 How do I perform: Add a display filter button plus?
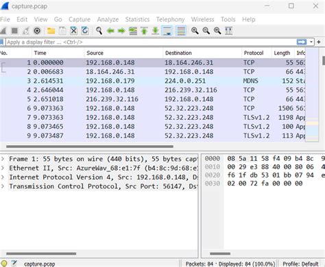319,42
